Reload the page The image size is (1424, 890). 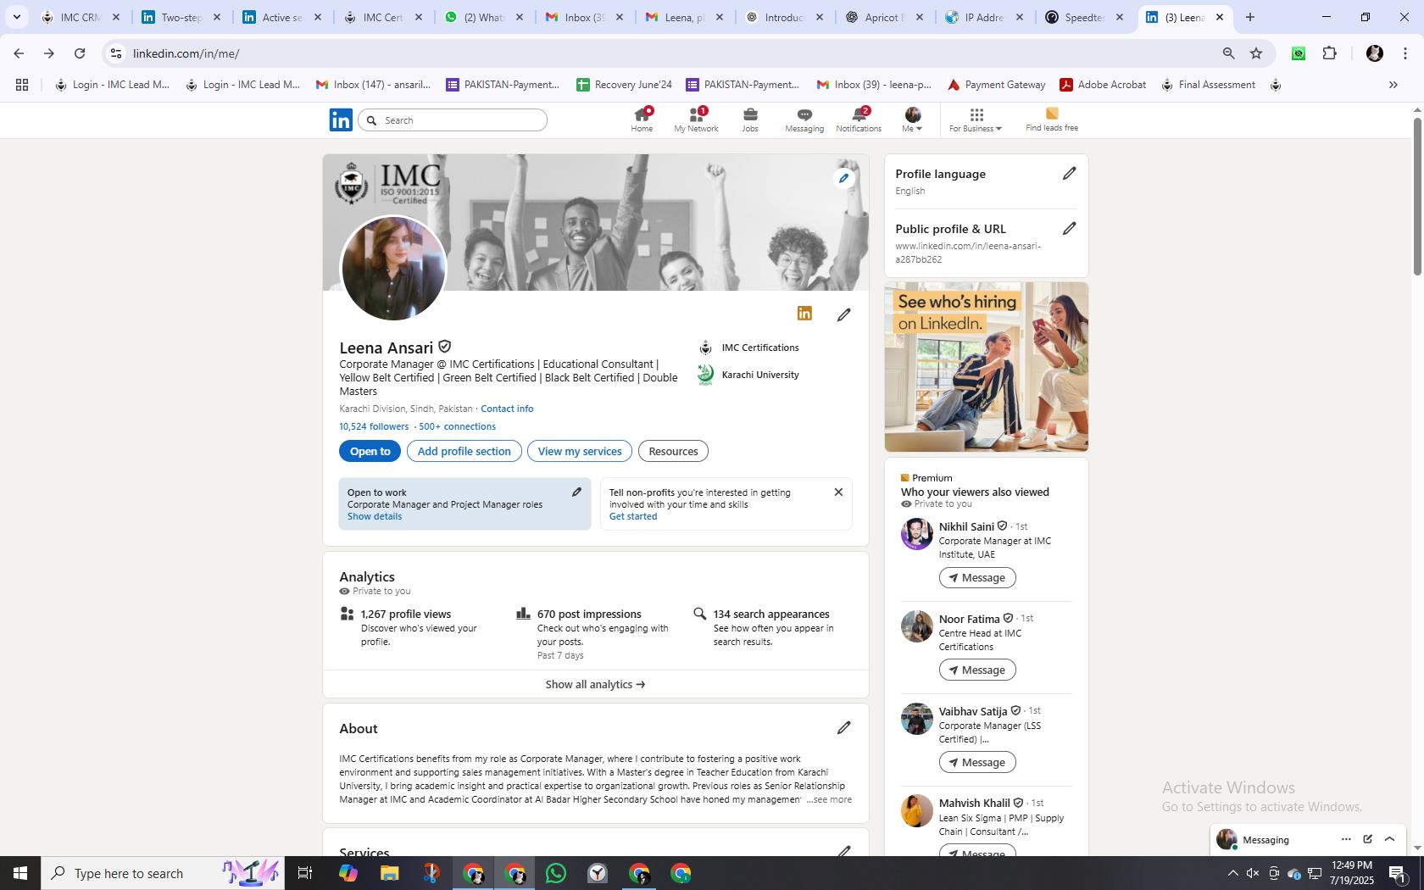[x=80, y=53]
